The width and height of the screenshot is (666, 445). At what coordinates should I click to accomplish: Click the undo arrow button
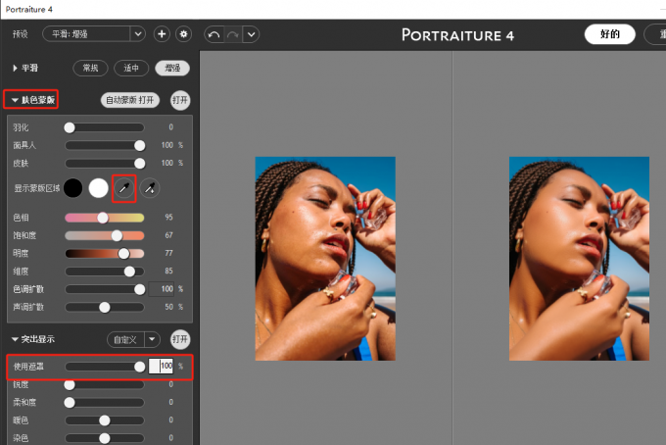(x=214, y=34)
